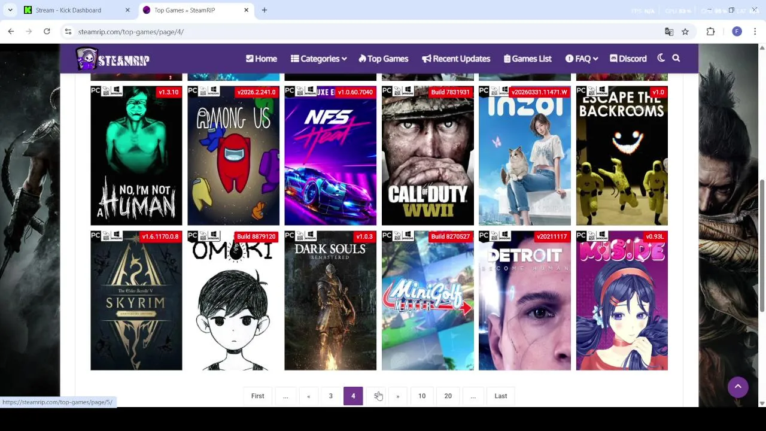Viewport: 766px width, 431px height.
Task: Go to previous page with « button
Action: coord(309,396)
